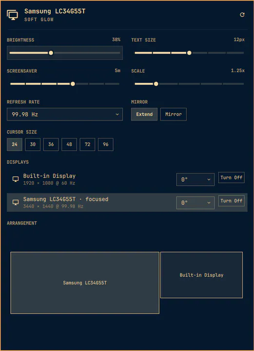
Task: Select Mirror display mode
Action: tap(174, 115)
